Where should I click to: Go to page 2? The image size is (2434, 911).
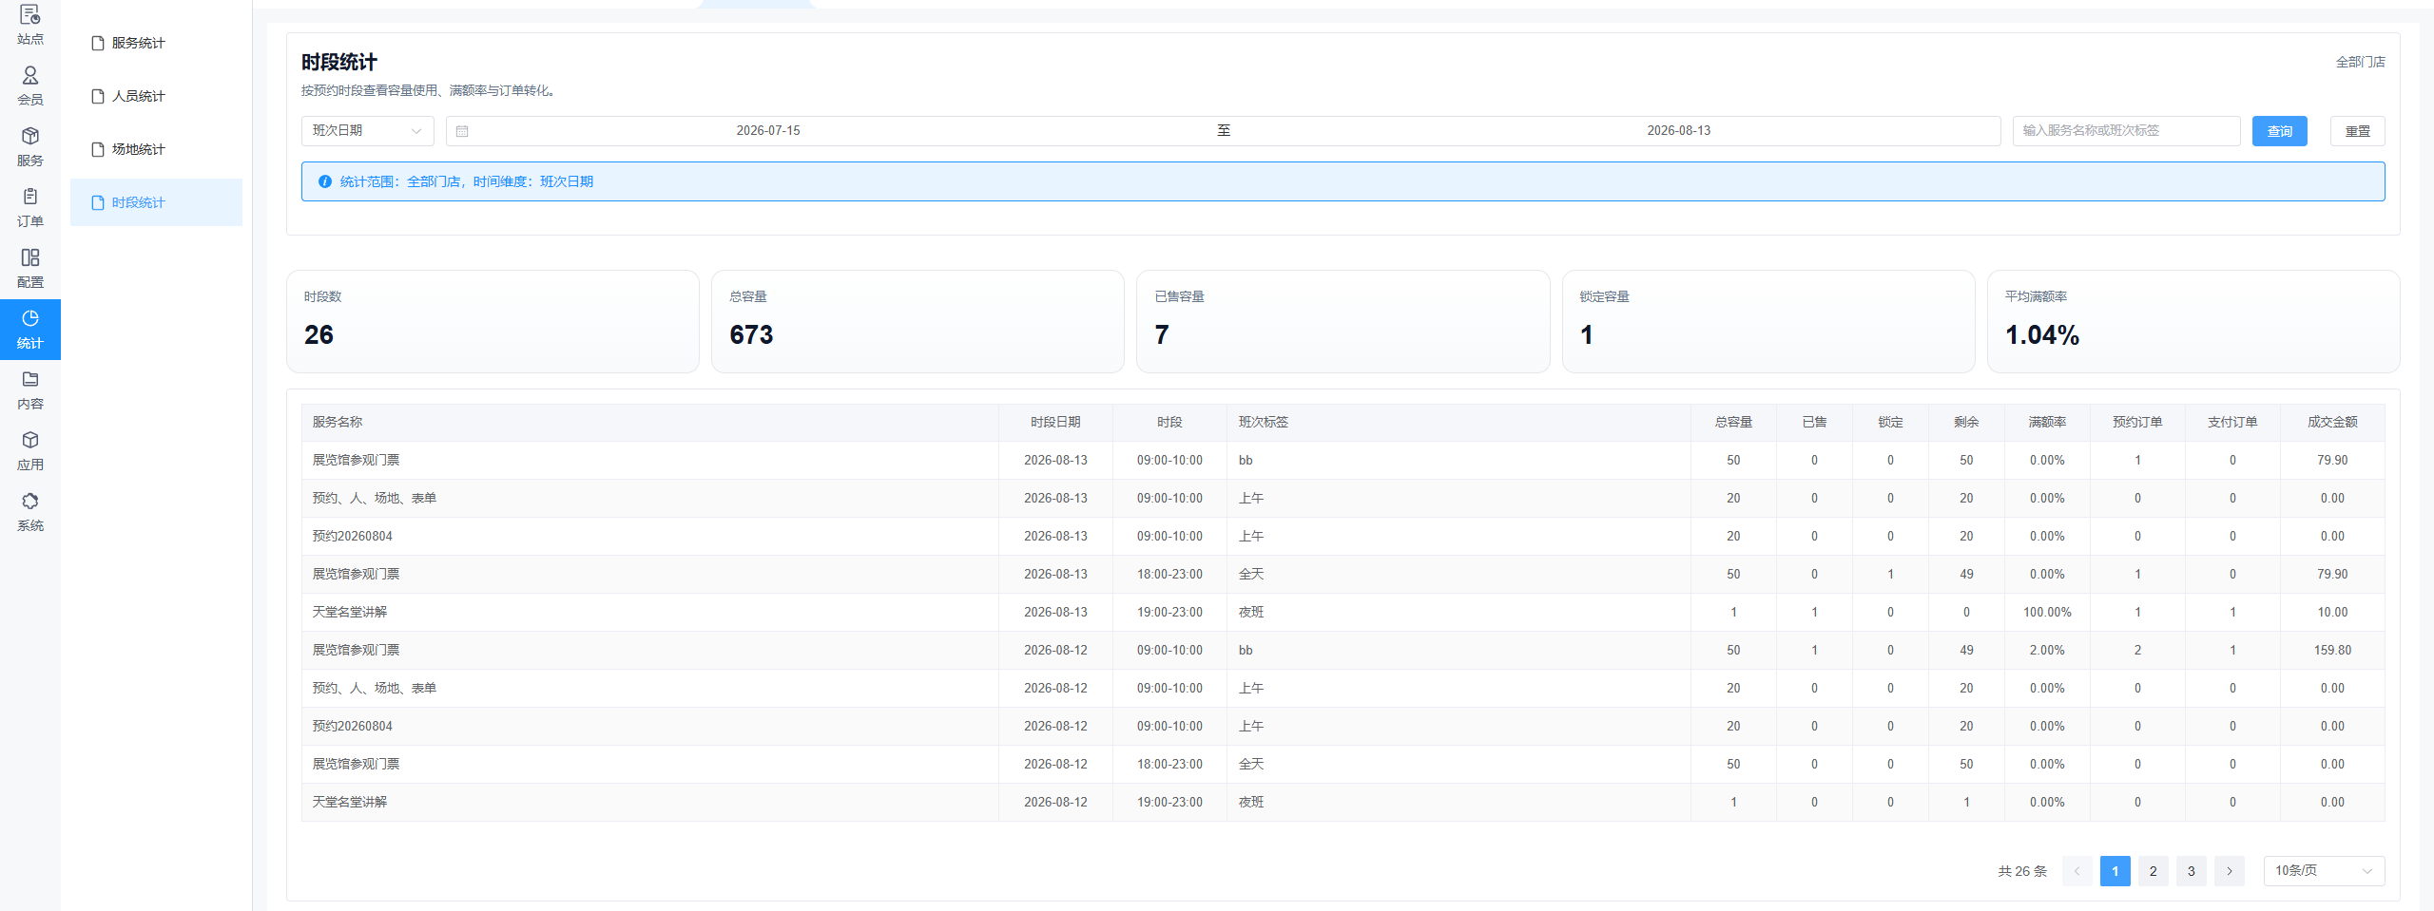click(2153, 871)
